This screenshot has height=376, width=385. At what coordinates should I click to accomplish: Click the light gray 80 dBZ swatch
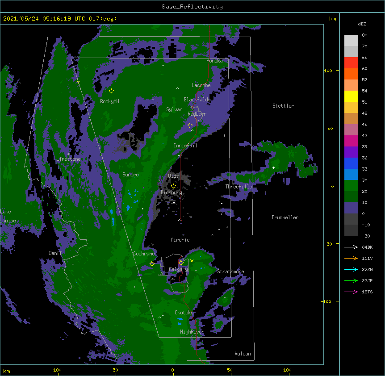point(351,41)
